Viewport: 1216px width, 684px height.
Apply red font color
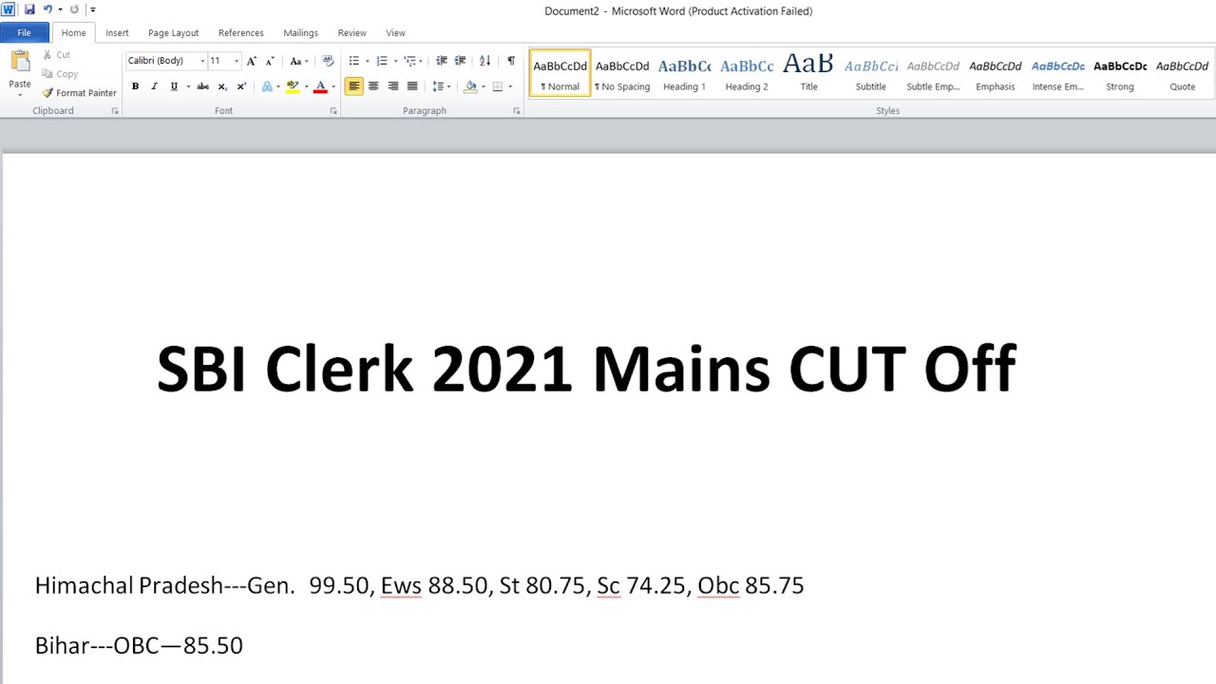(x=320, y=86)
